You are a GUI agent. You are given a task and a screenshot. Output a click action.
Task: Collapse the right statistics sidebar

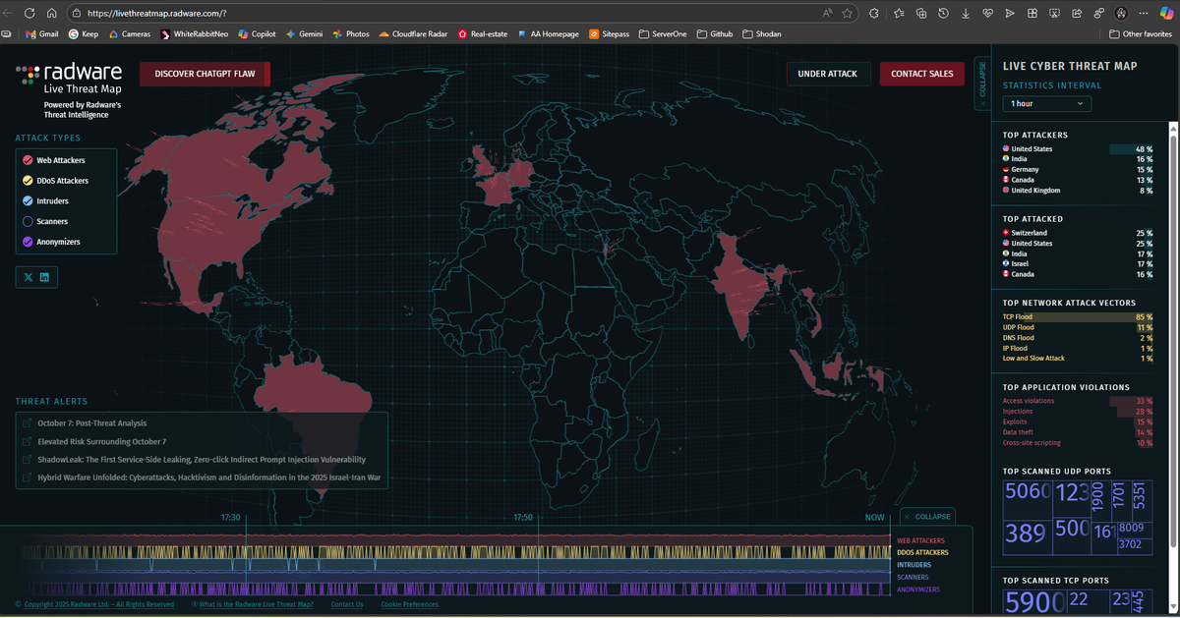[x=982, y=84]
